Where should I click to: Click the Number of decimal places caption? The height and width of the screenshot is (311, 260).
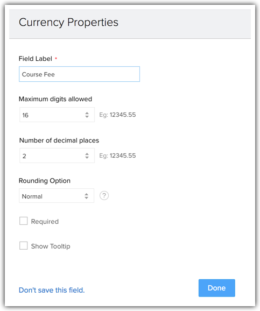(59, 140)
